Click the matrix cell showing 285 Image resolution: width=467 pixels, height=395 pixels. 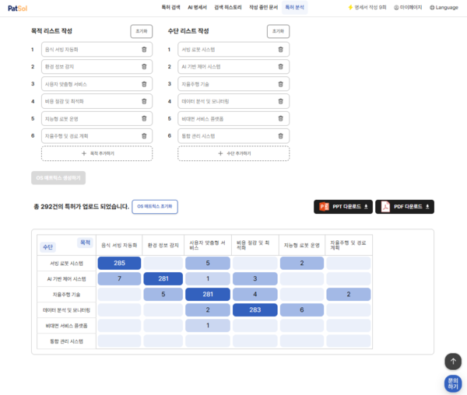click(119, 264)
